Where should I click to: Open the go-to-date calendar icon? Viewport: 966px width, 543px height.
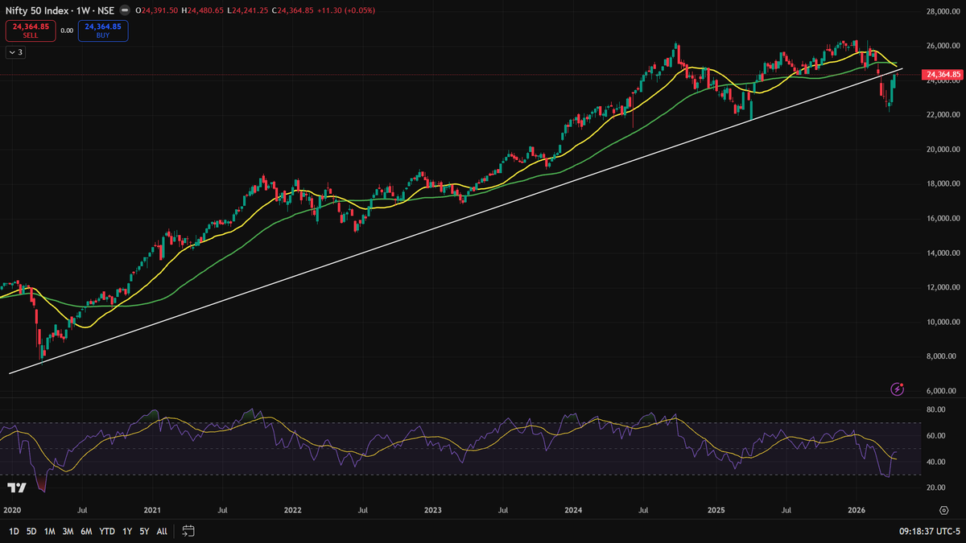click(188, 531)
